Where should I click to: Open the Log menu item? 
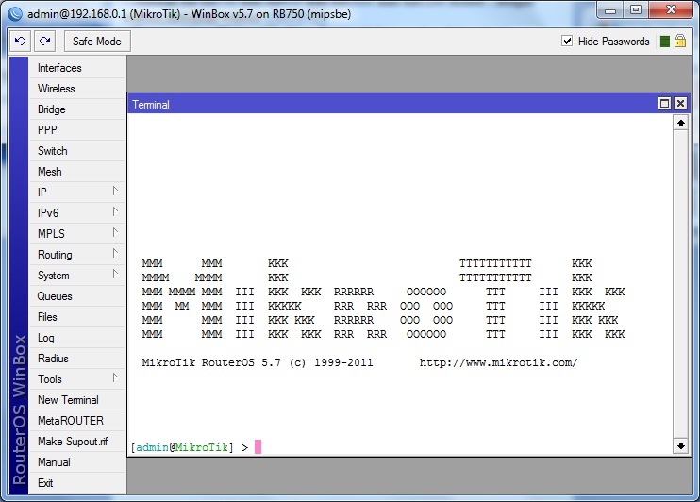(76, 338)
